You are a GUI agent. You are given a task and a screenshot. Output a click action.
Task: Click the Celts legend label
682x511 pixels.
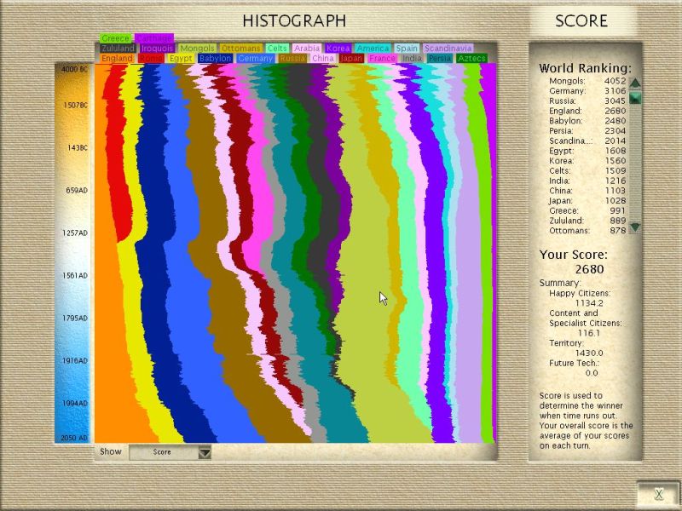coord(277,49)
